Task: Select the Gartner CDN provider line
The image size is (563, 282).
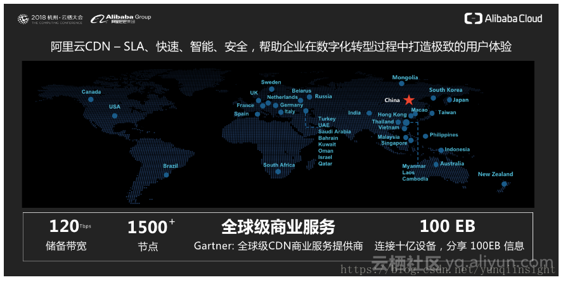Action: click(x=278, y=246)
